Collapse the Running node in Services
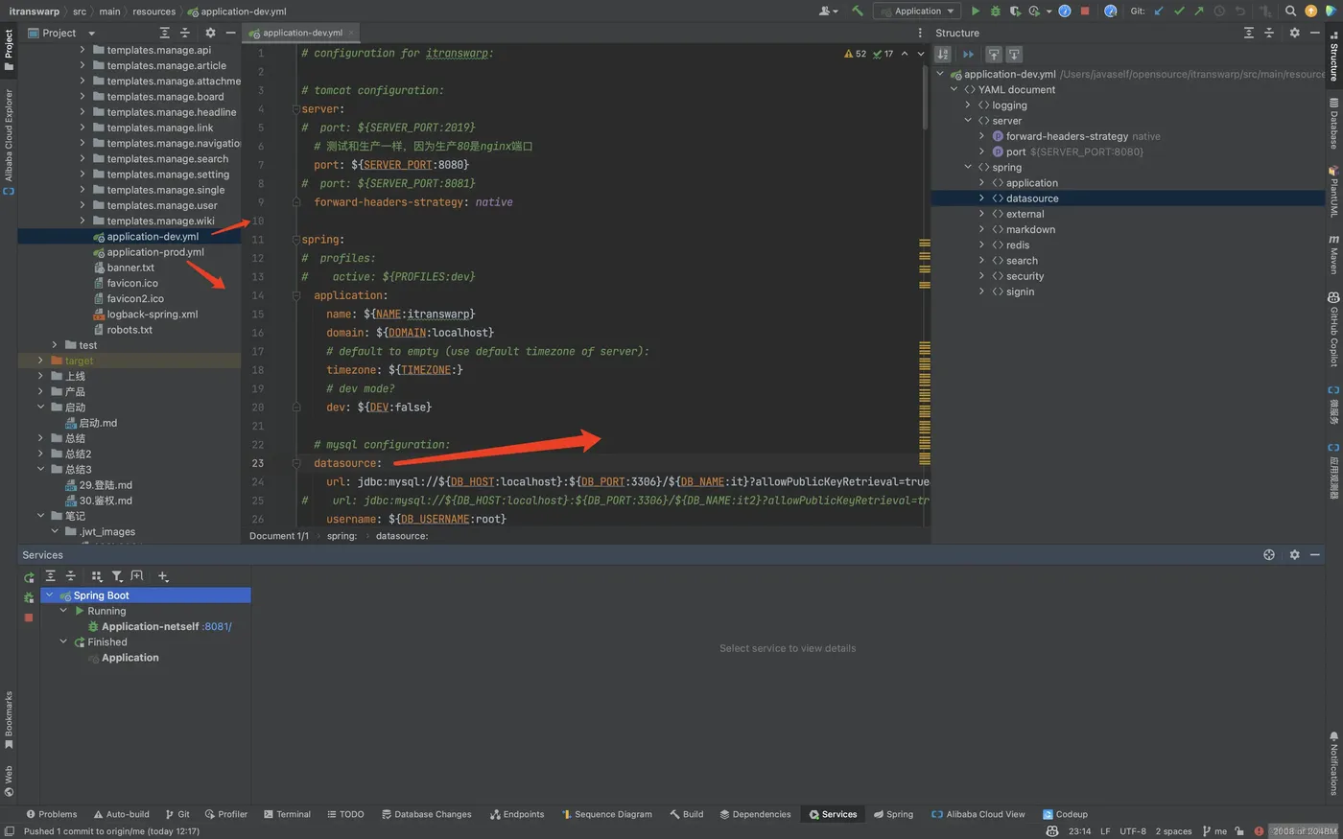1343x839 pixels. point(64,611)
